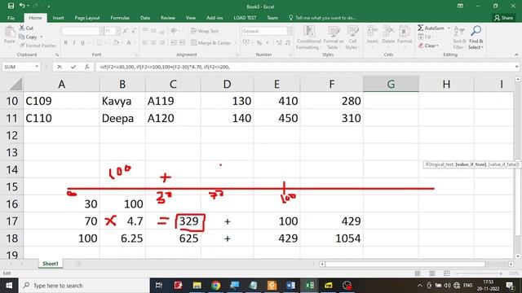This screenshot has width=522, height=293.
Task: Click the Paste clipboard icon
Action: pyautogui.click(x=10, y=32)
